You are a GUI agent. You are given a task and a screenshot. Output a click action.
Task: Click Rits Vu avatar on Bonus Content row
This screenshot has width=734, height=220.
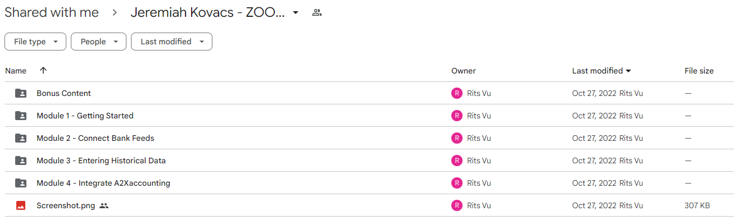tap(457, 93)
